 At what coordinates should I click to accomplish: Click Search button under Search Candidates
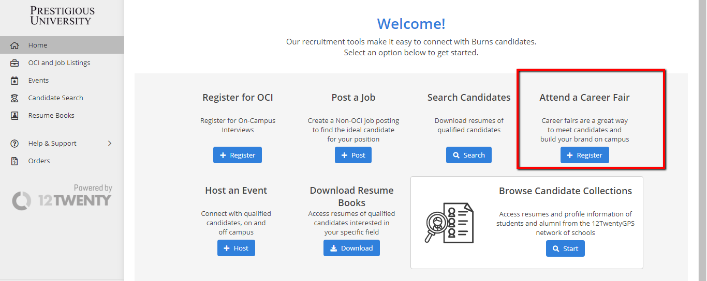[x=468, y=155]
